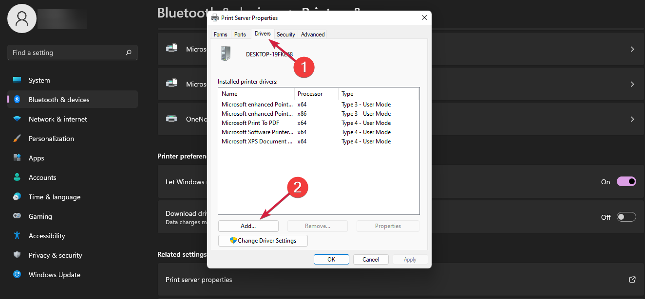The height and width of the screenshot is (299, 645).
Task: Open the Security tab
Action: (286, 35)
